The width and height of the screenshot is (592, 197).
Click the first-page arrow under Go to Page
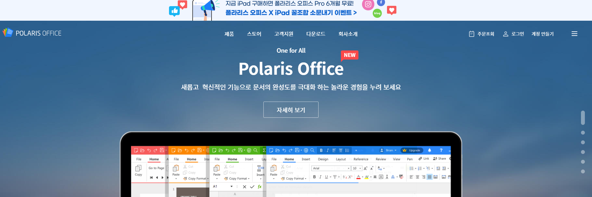point(151,178)
